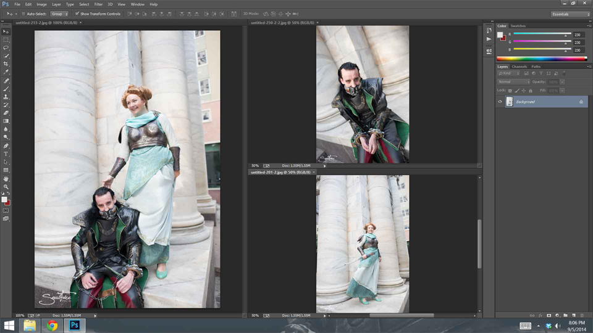The width and height of the screenshot is (593, 333).
Task: Switch to the Swatches tab
Action: click(518, 26)
